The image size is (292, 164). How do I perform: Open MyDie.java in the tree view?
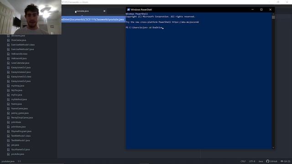pos(16,90)
